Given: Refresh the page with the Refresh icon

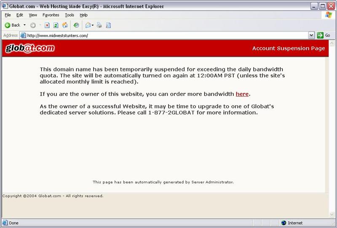Looking at the screenshot, I should coord(56,25).
